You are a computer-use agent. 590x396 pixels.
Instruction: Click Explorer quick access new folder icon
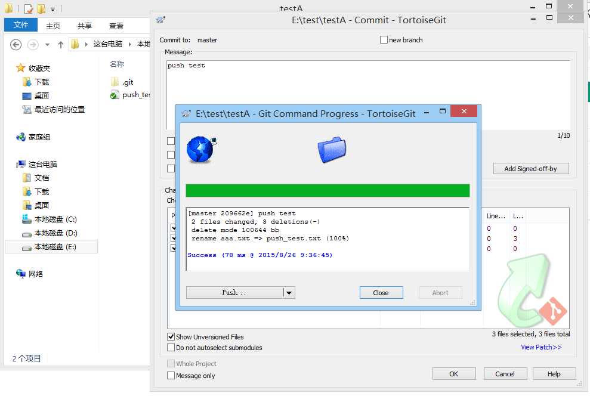[41, 8]
